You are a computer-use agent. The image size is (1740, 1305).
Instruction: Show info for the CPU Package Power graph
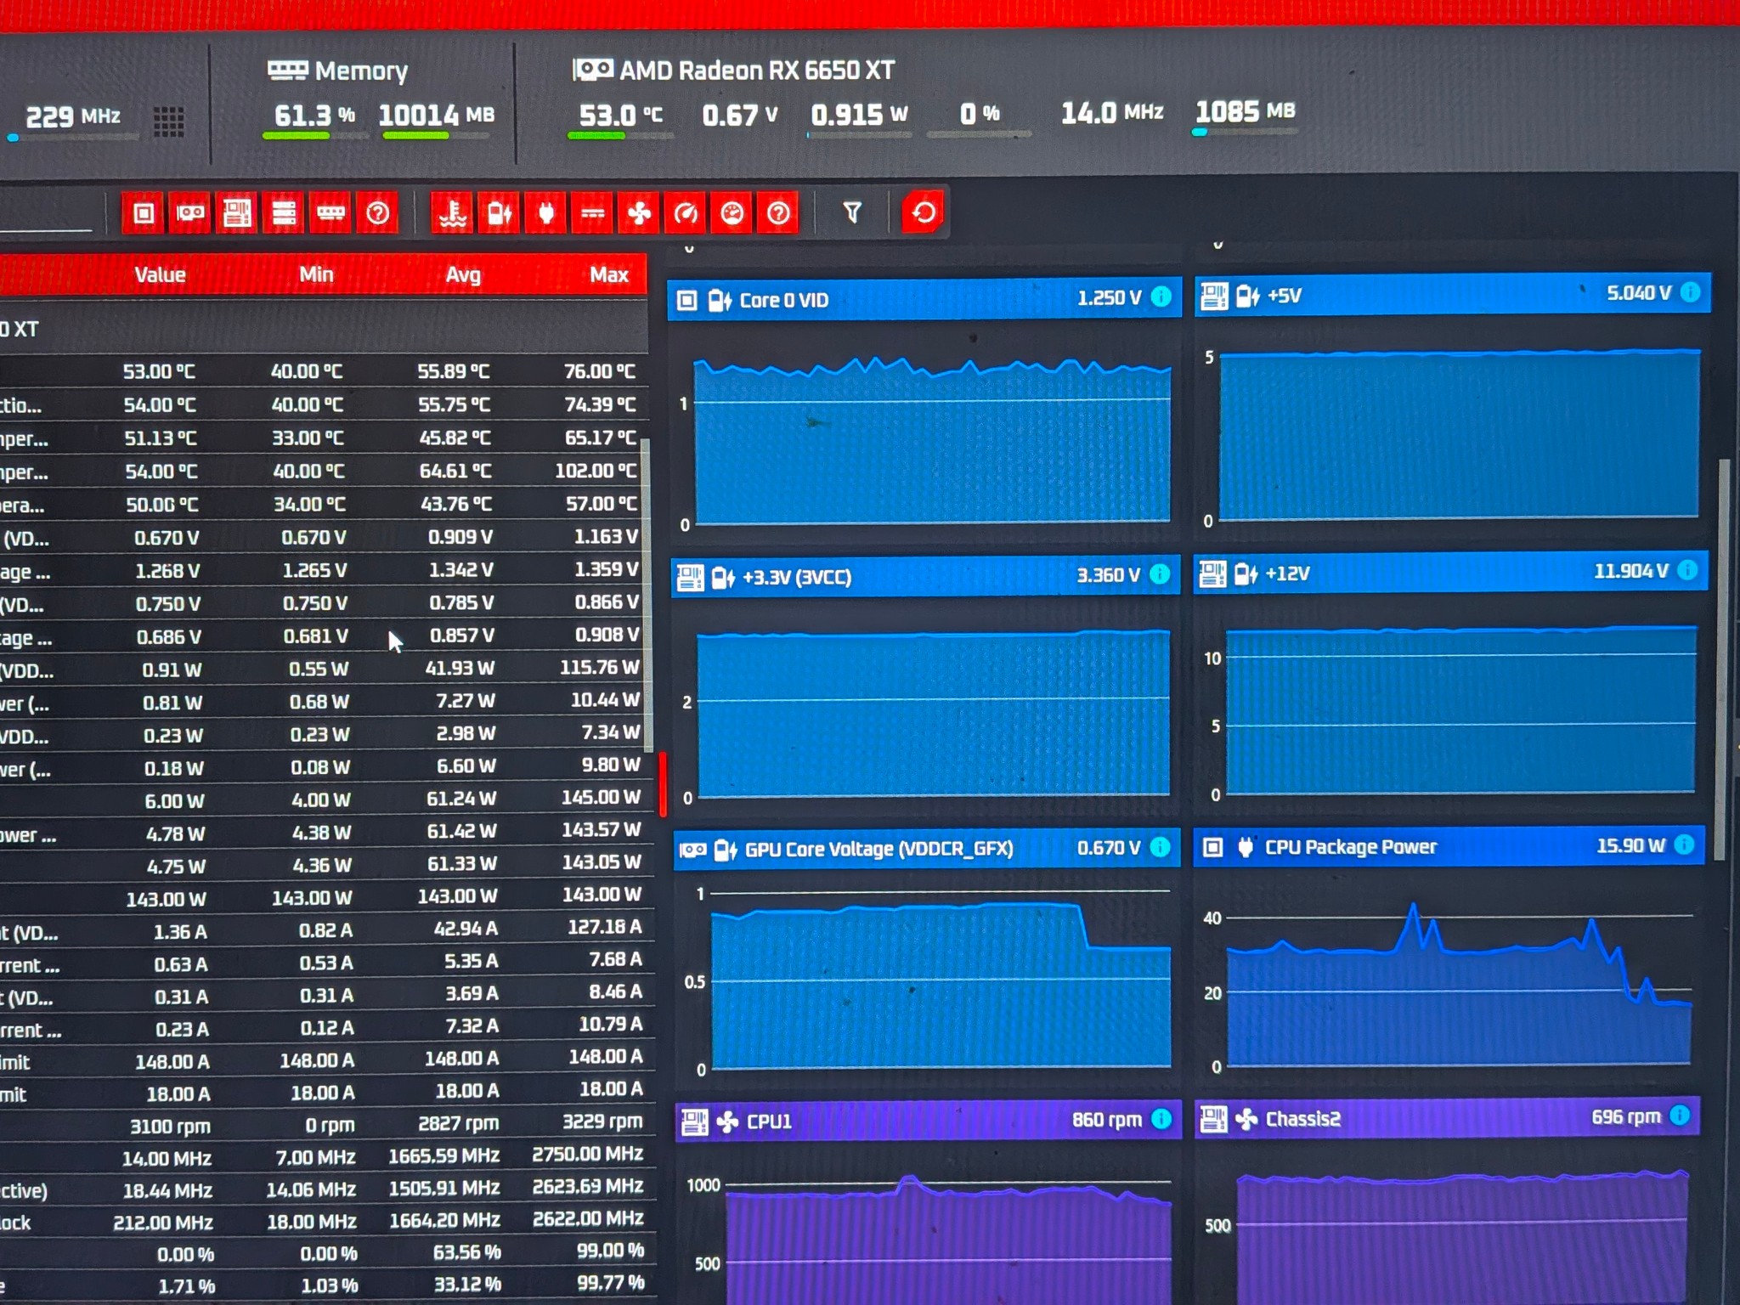point(1684,845)
